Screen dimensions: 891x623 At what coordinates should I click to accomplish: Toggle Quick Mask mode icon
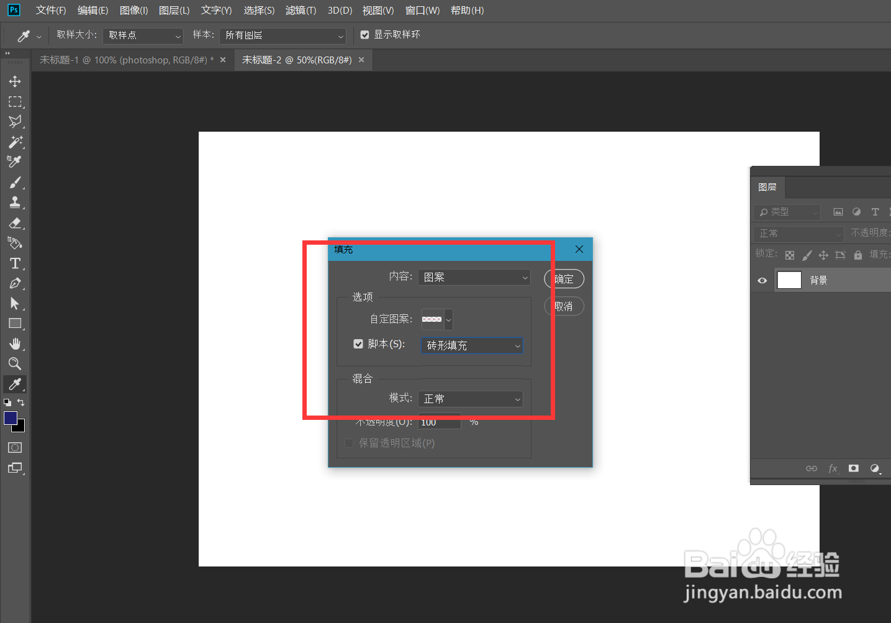click(x=15, y=448)
